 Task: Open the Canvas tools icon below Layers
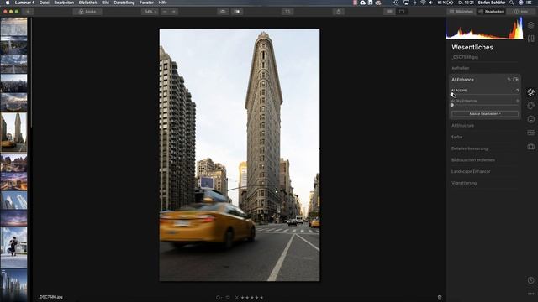530,39
